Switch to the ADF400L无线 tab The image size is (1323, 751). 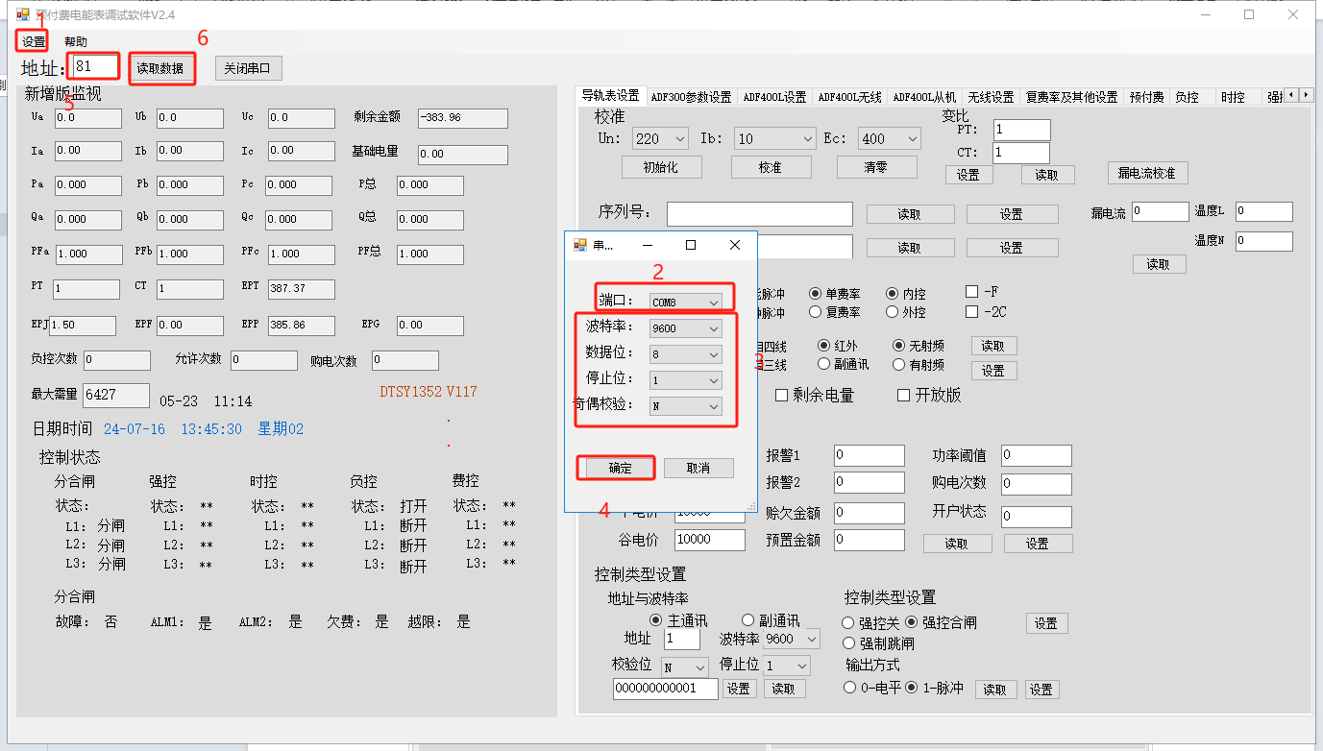[849, 97]
